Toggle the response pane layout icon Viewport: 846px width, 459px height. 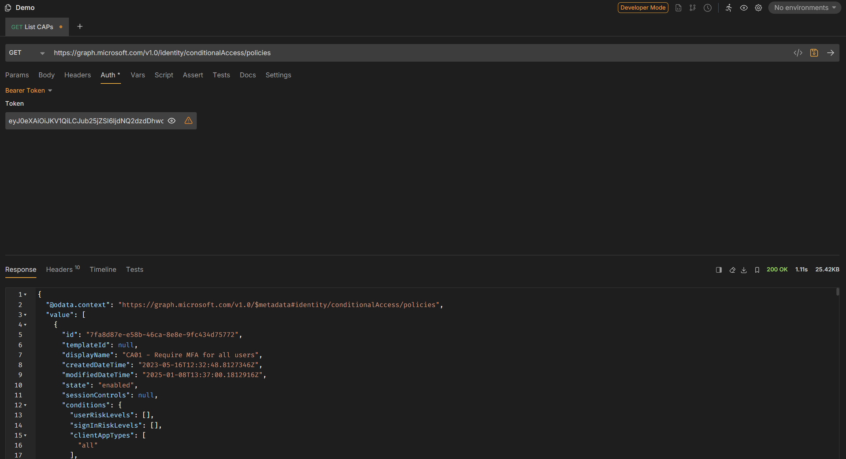(x=719, y=270)
